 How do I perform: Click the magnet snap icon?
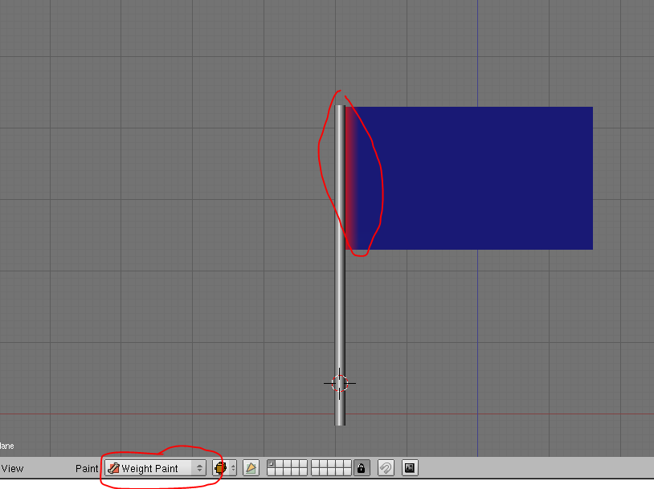click(386, 468)
